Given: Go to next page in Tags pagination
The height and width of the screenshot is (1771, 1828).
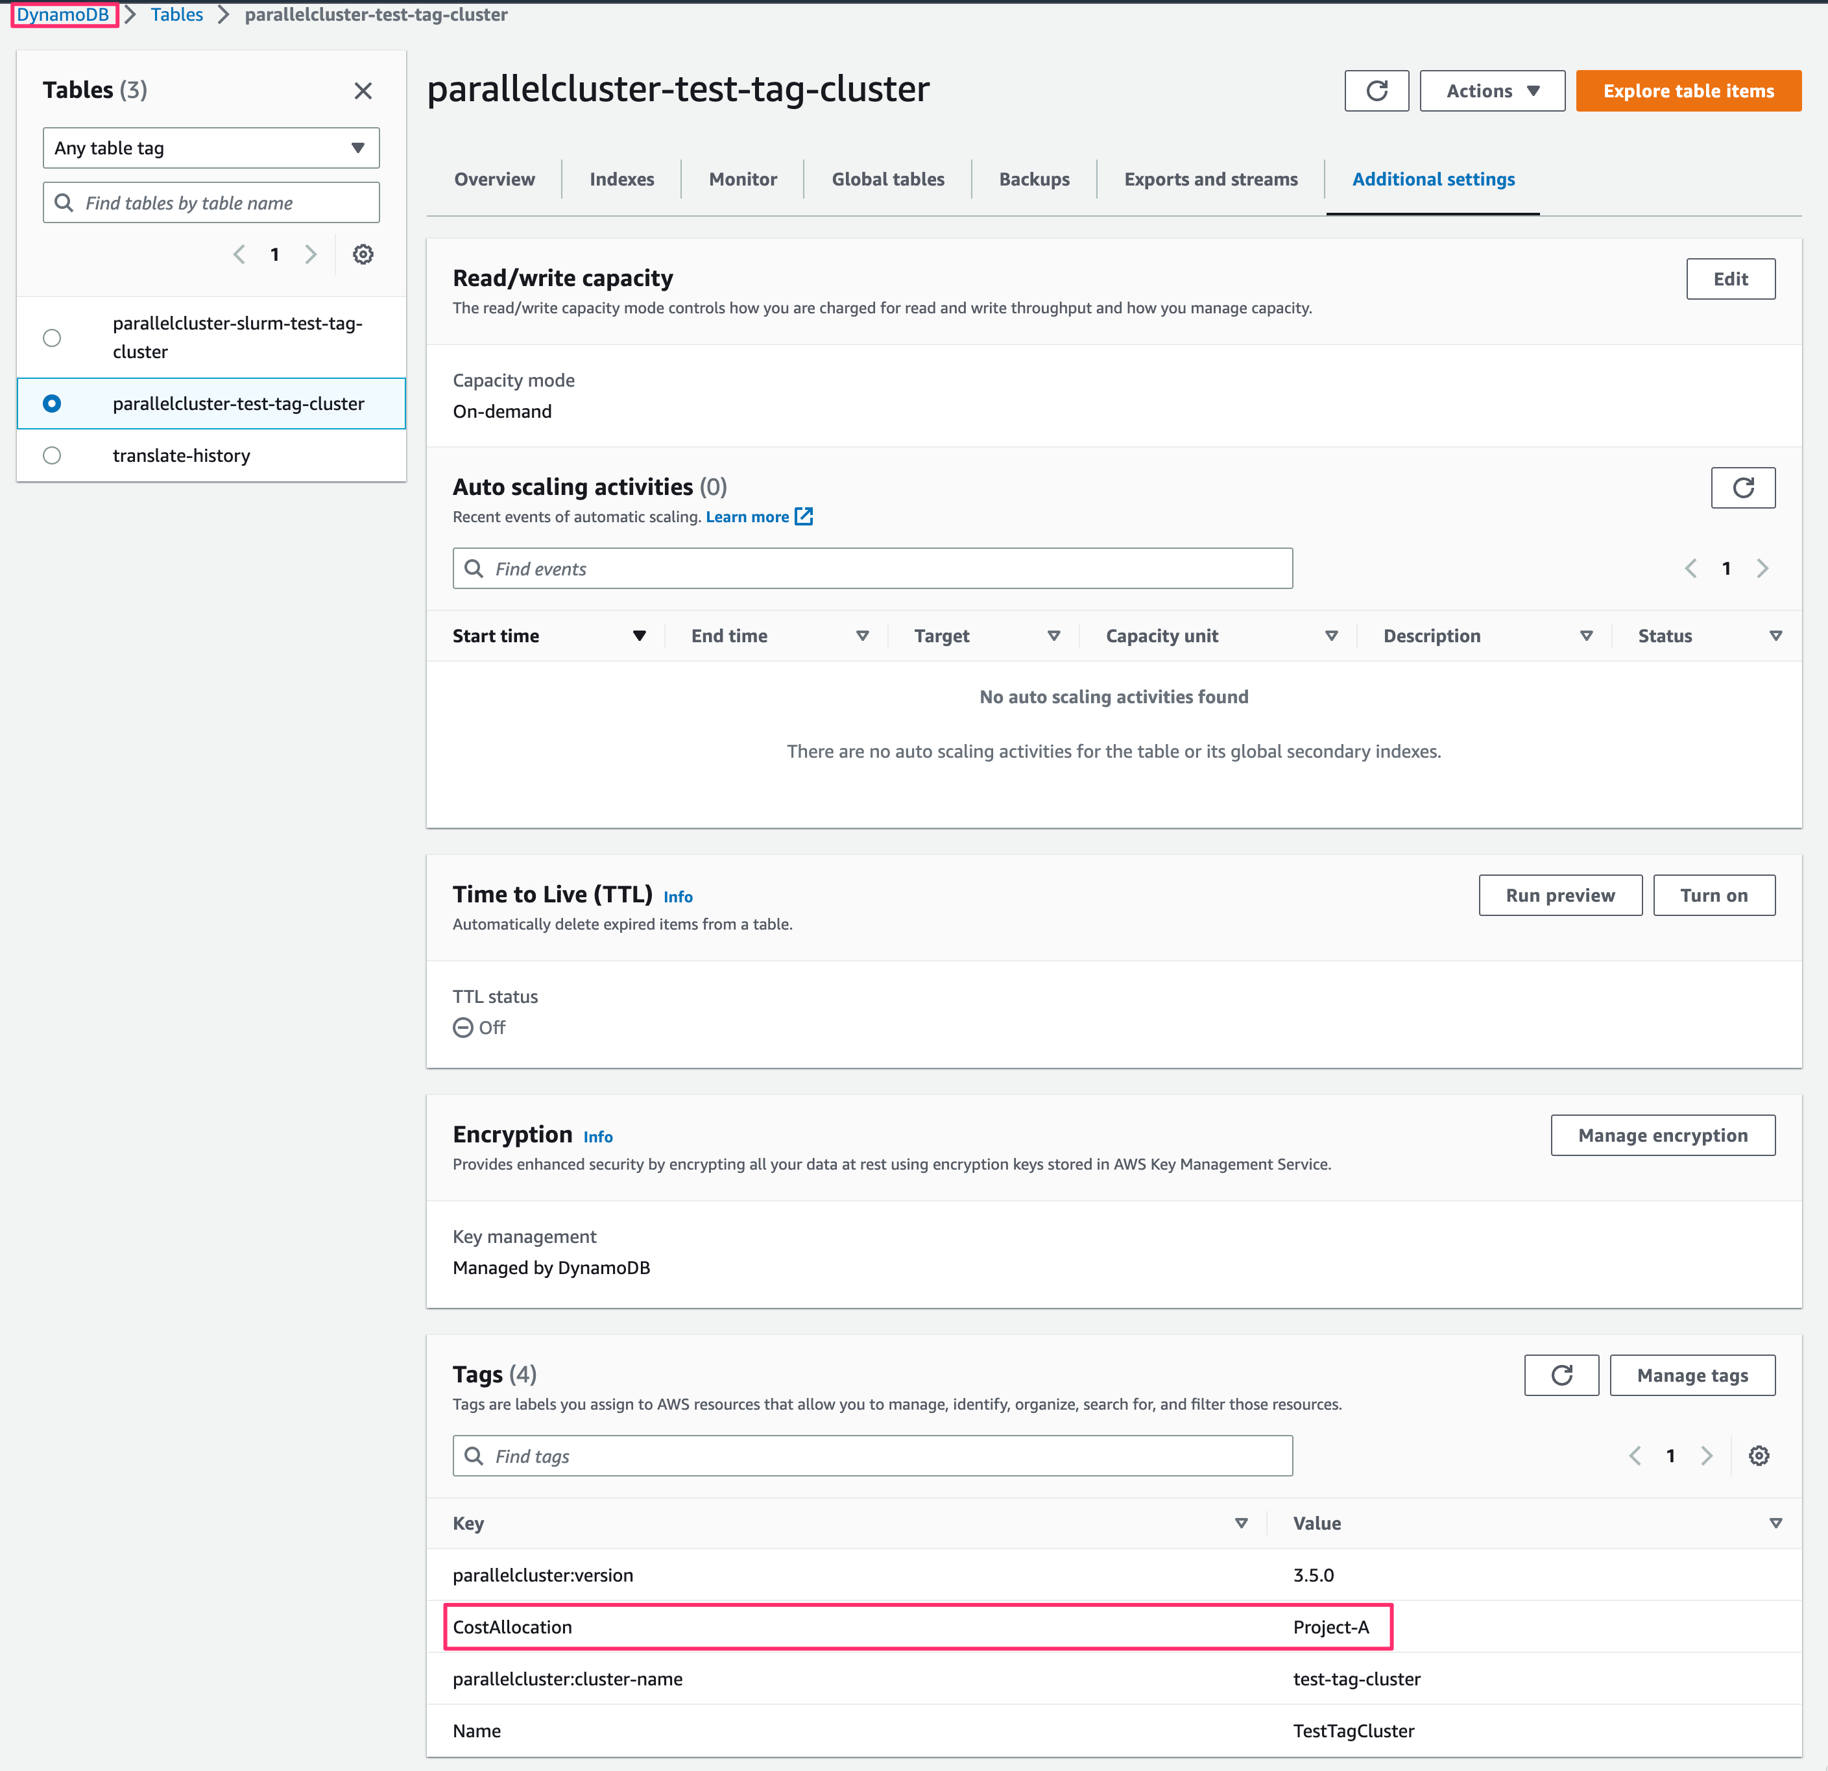Looking at the screenshot, I should (1707, 1456).
